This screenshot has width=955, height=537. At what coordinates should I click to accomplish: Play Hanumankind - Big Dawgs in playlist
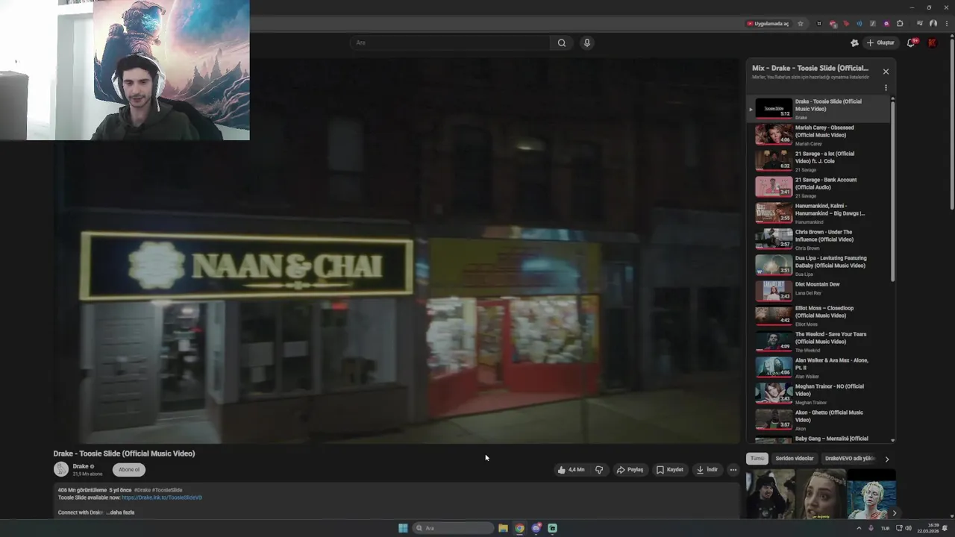pos(818,213)
